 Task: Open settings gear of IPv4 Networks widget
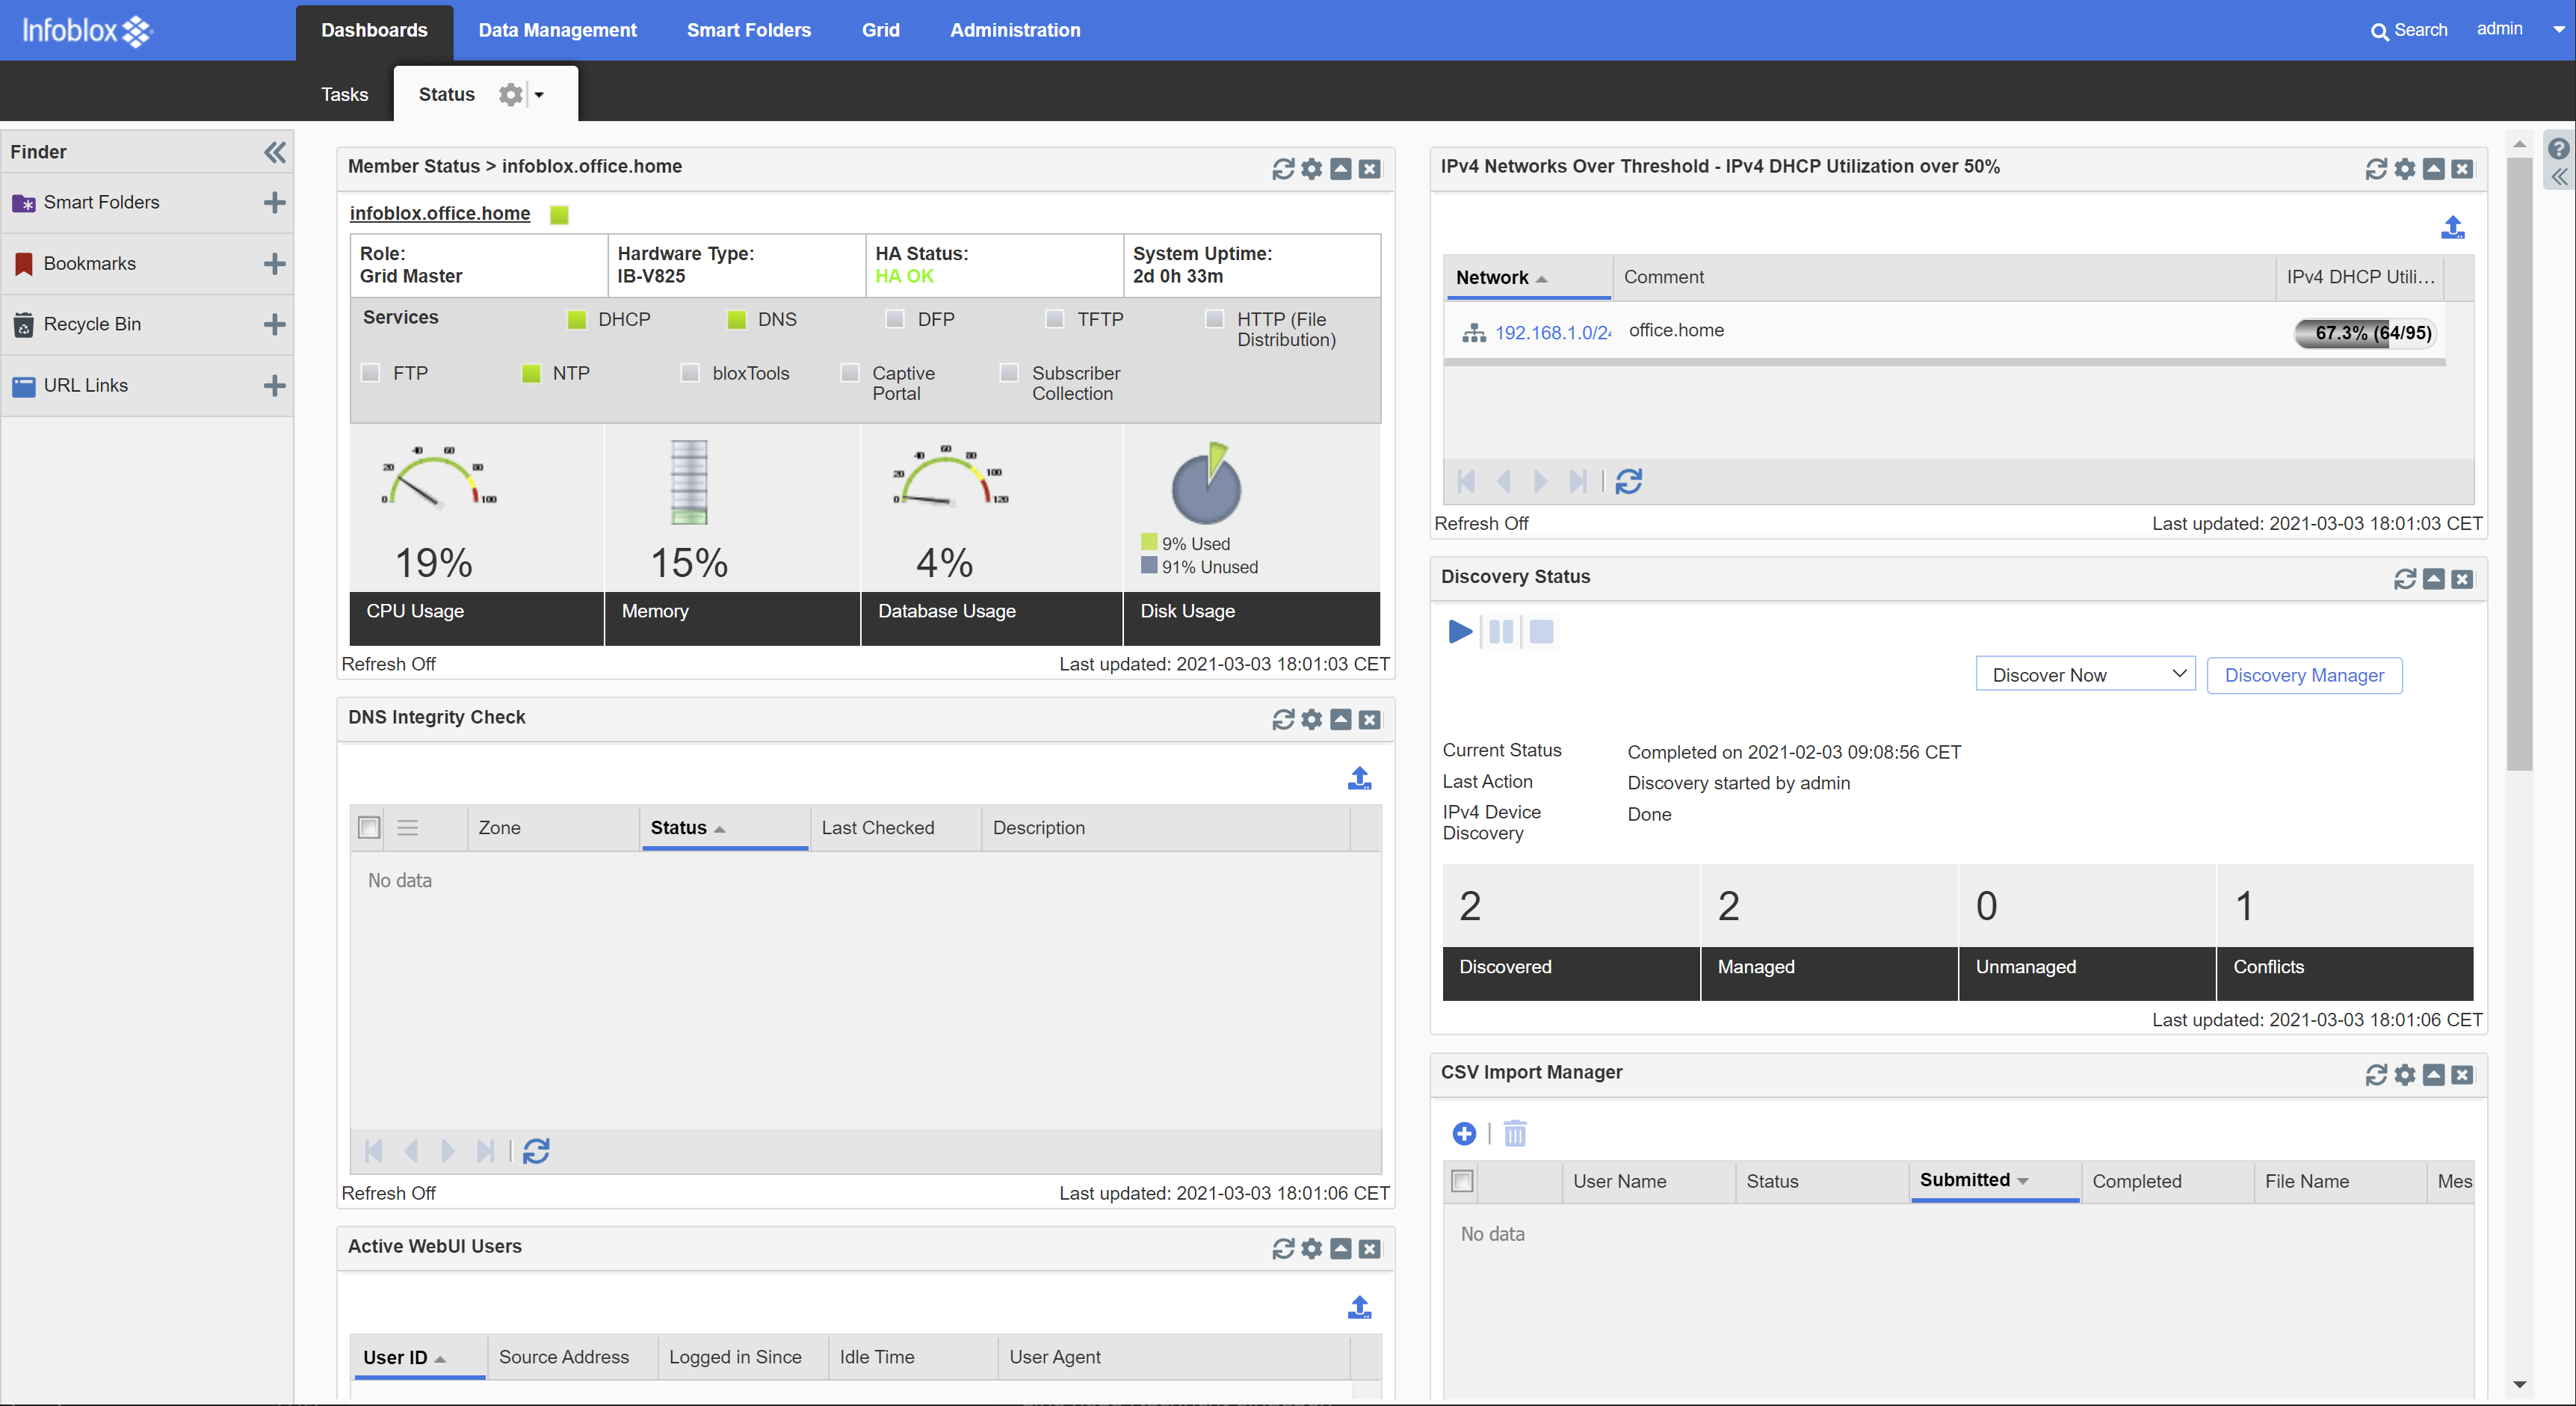click(x=2404, y=169)
